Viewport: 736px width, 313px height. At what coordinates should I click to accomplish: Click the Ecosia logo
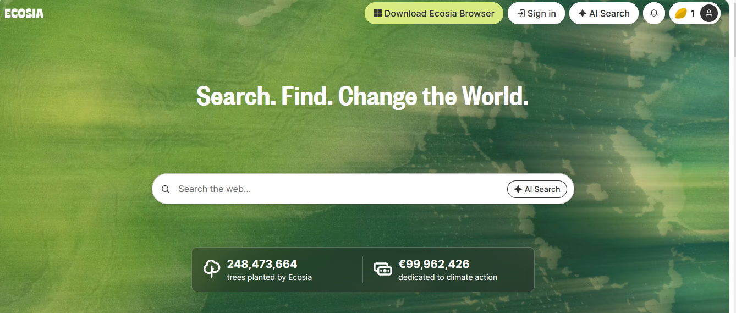tap(24, 13)
